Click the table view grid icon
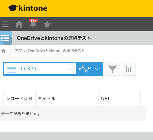Image resolution: width=153 pixels, height=140 pixels. (12, 69)
